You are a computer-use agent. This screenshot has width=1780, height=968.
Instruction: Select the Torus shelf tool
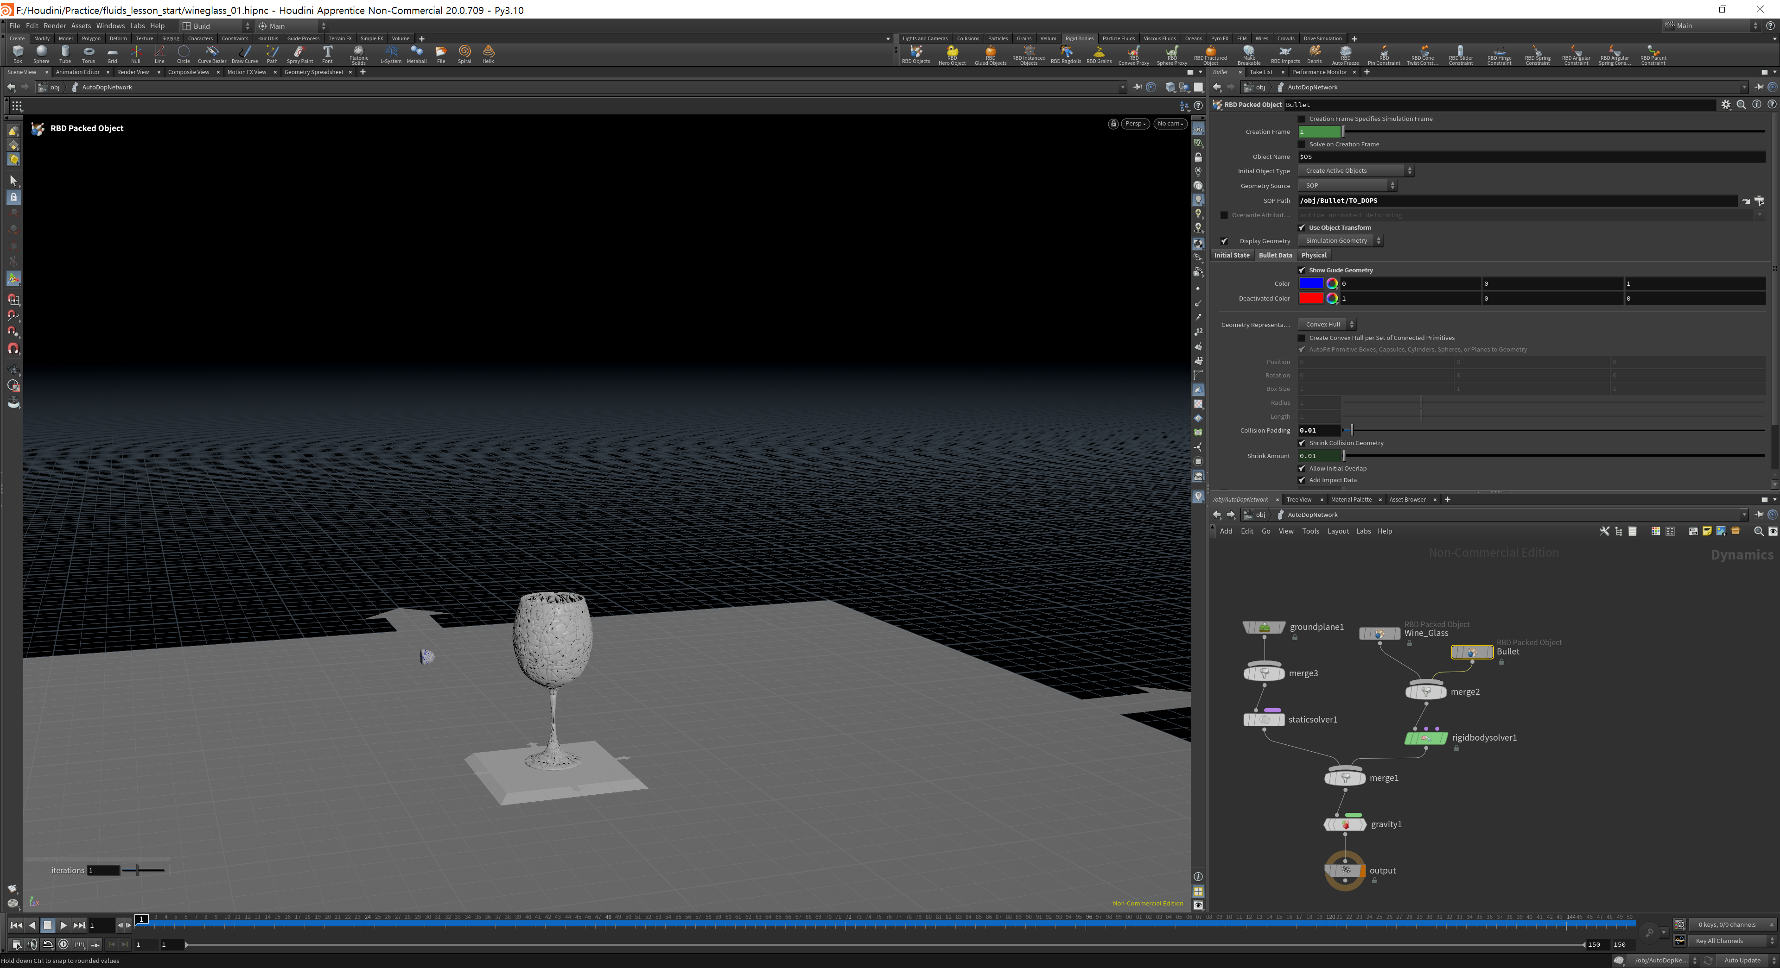coord(89,54)
